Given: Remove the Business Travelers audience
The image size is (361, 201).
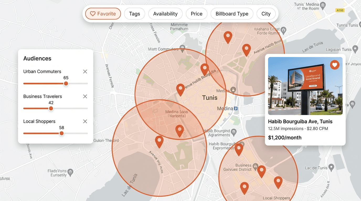Looking at the screenshot, I should point(85,96).
